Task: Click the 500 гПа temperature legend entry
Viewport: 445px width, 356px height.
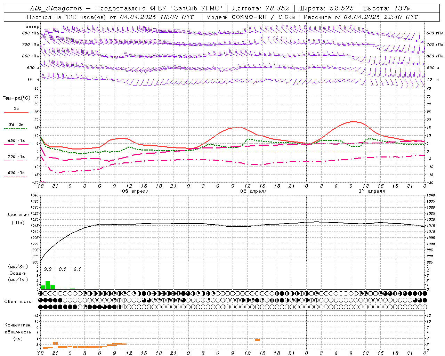Action: [x=16, y=173]
